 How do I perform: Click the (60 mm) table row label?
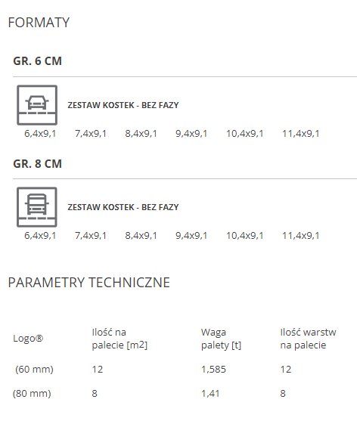click(34, 369)
